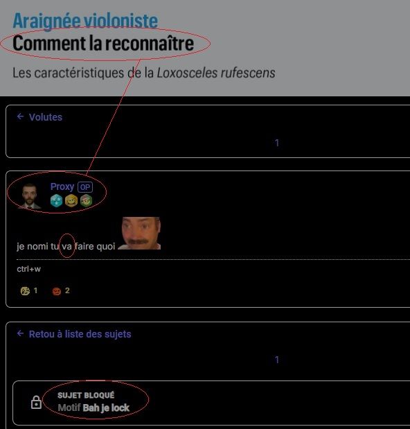Open the Volutes forum link
410x429 pixels.
click(x=46, y=117)
